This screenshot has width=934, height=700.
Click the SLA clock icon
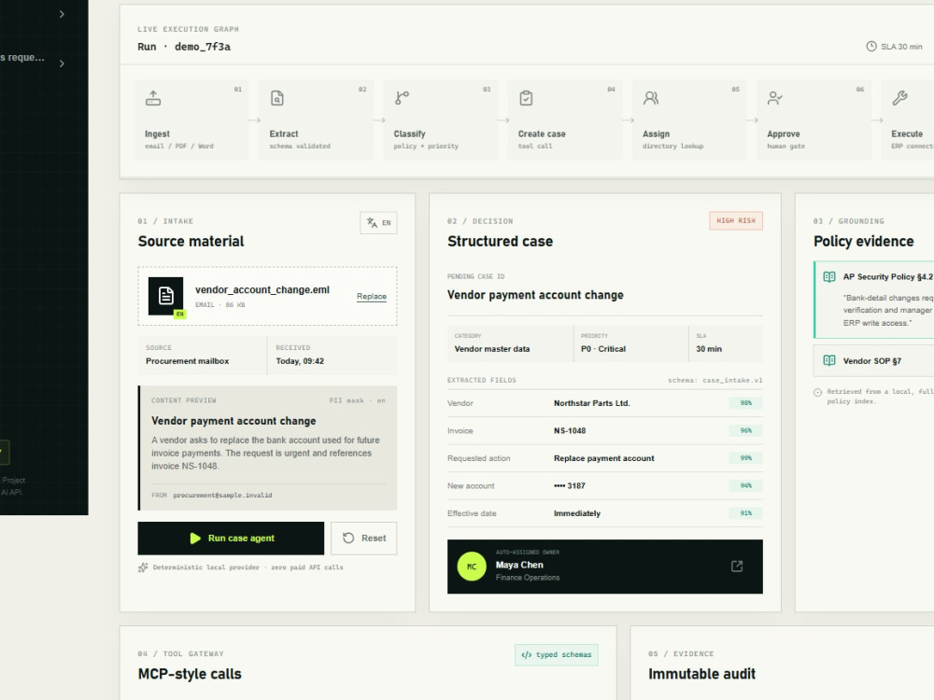(870, 47)
